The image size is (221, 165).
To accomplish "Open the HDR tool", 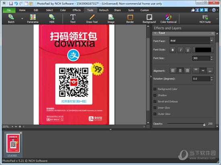I will pos(52,19).
